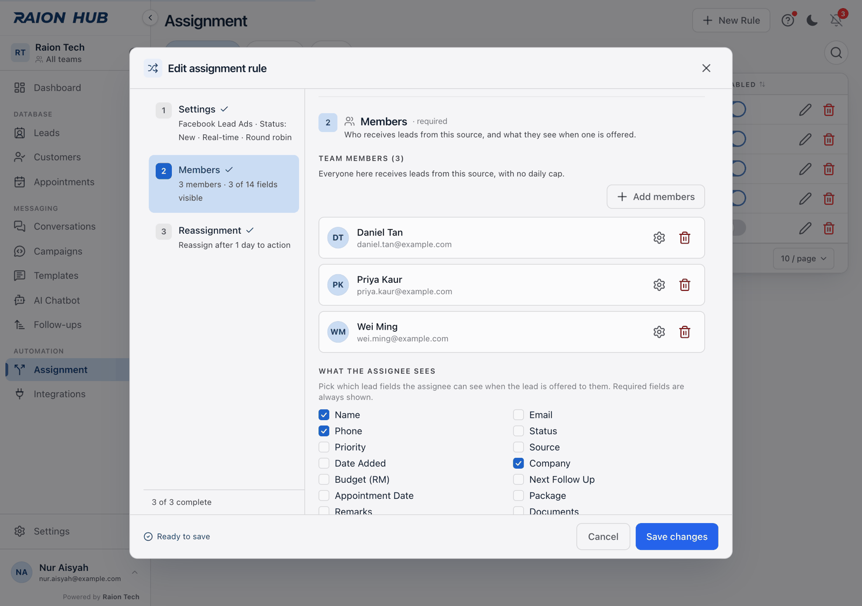Screen dimensions: 862x606
Task: Open notifications bell with badge 3
Action: pos(837,20)
